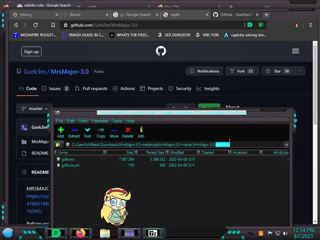The width and height of the screenshot is (320, 240).
Task: Click the Firefox icon in the taskbar
Action: [x=80, y=233]
